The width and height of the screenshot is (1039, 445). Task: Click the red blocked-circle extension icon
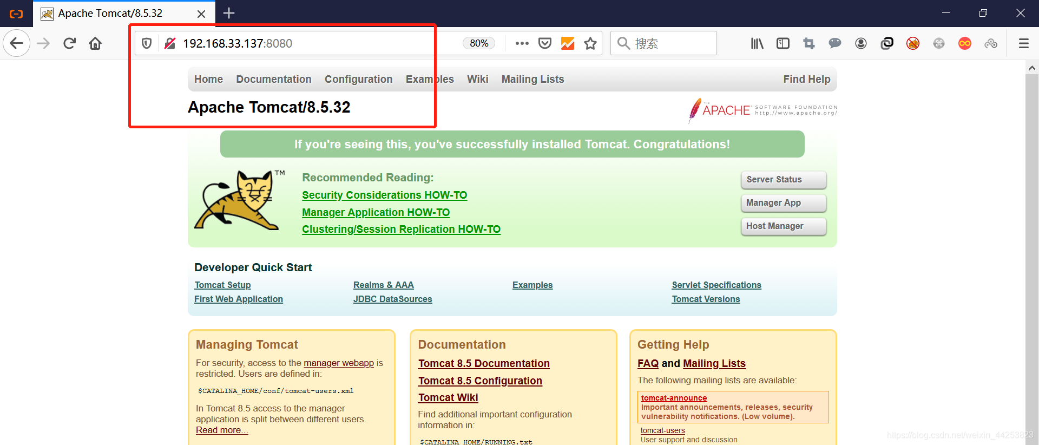click(913, 43)
